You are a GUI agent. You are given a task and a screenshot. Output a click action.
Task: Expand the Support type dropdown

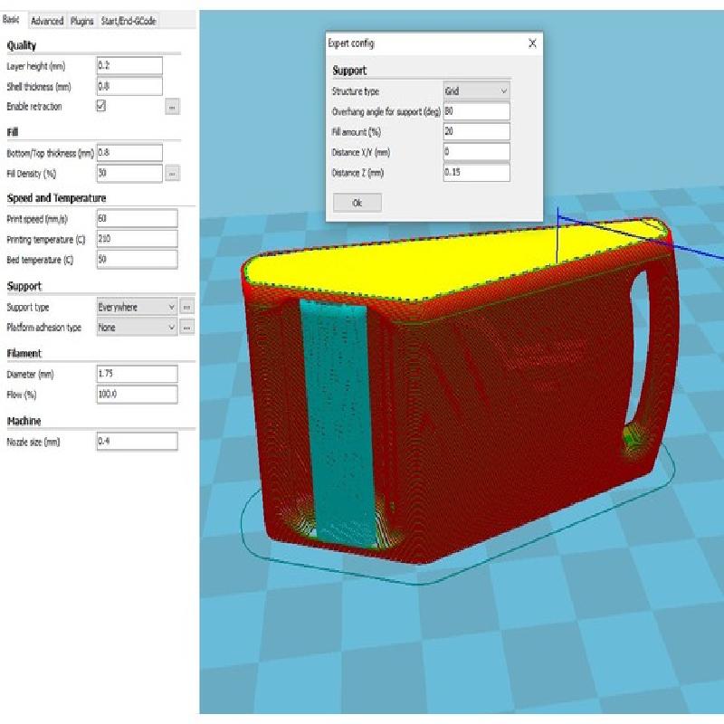coord(137,307)
